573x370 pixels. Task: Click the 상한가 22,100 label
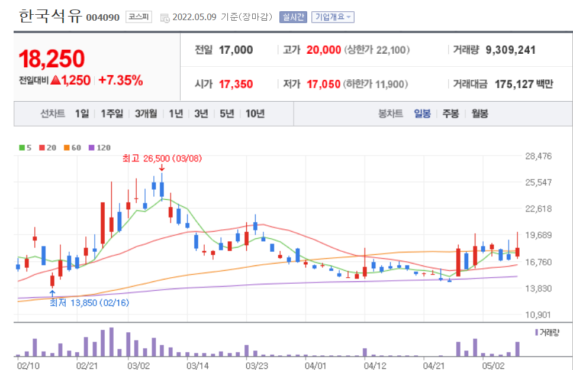coord(376,50)
